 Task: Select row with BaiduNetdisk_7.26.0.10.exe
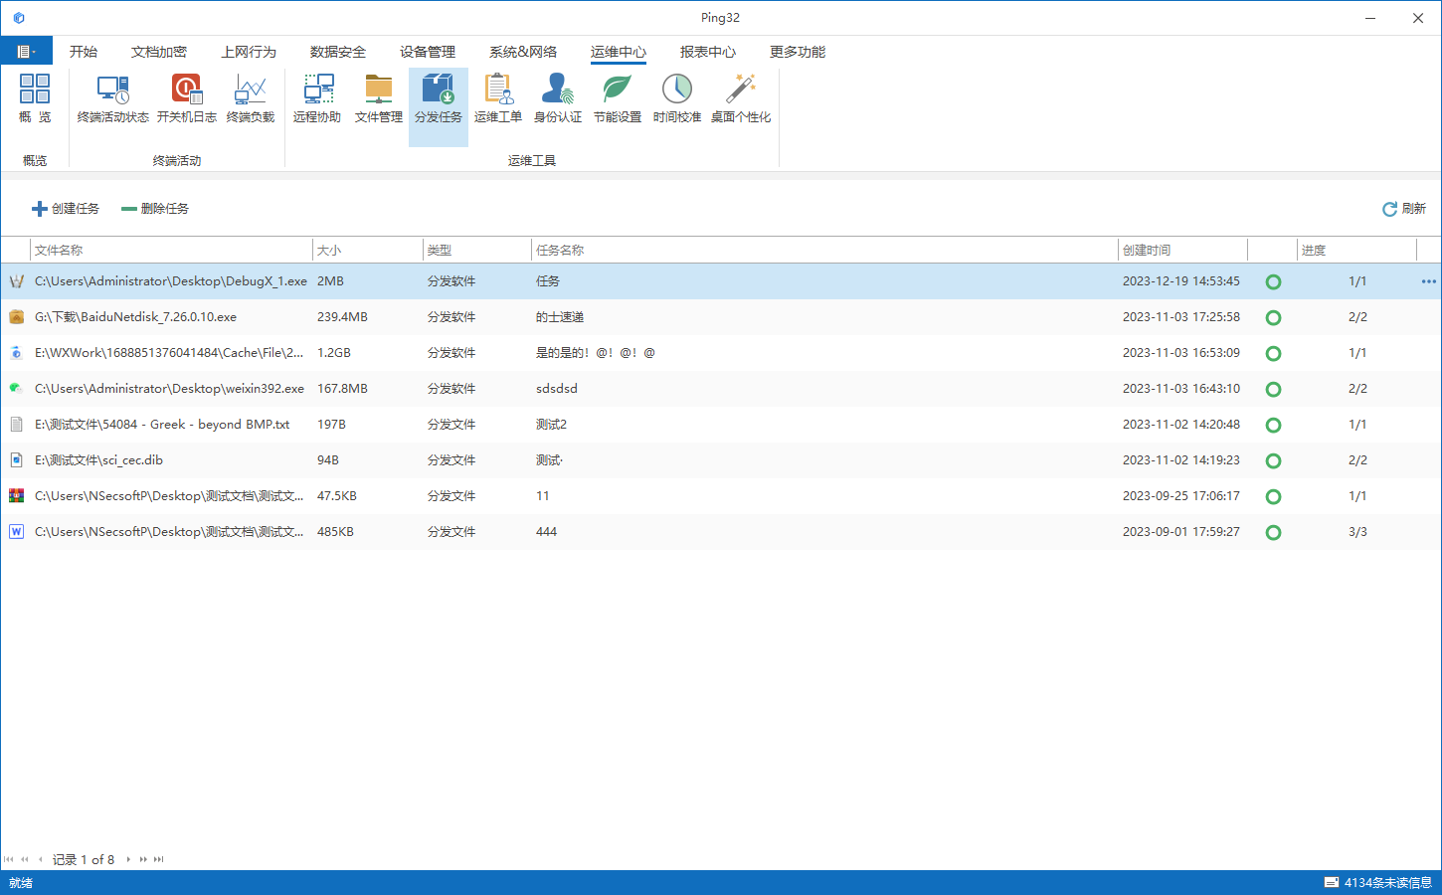pos(720,317)
